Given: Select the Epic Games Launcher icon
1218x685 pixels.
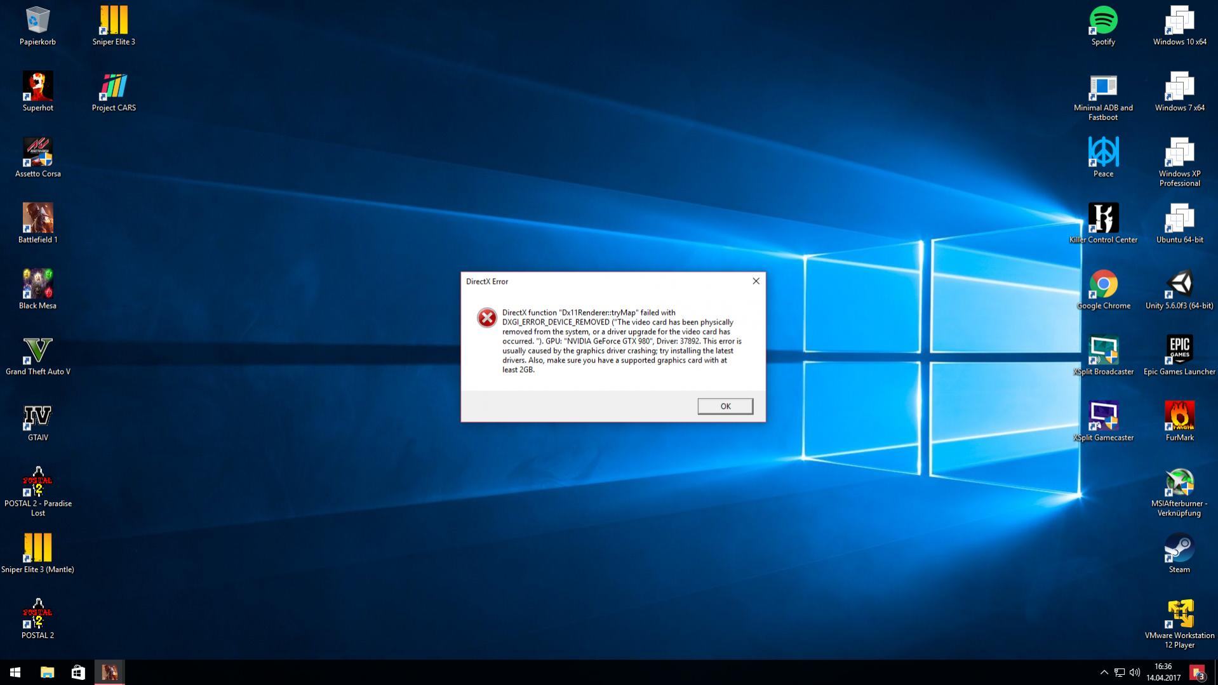Looking at the screenshot, I should [1179, 356].
